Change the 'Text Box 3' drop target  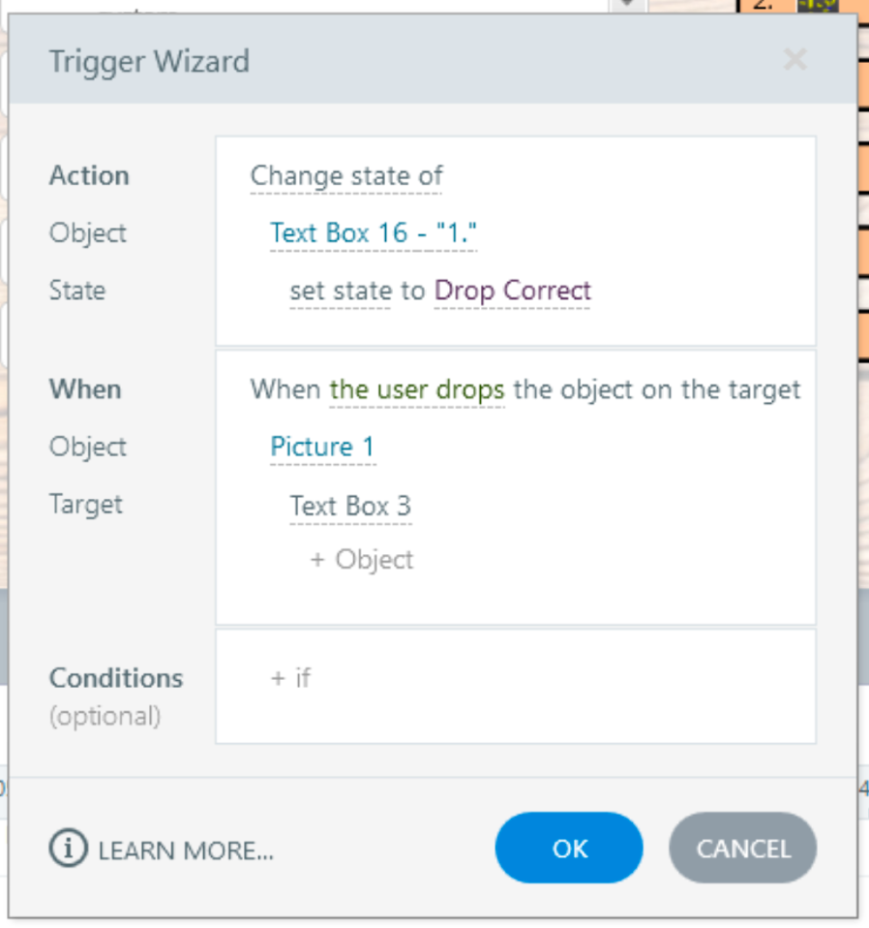(x=350, y=506)
